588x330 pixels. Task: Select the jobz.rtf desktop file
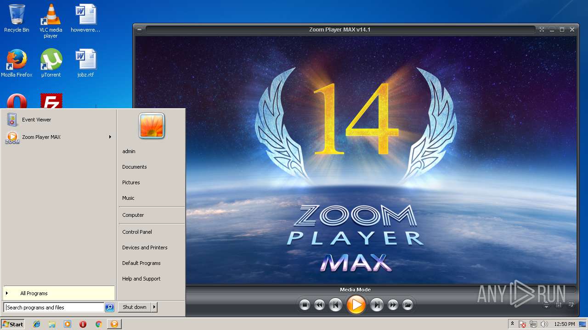tap(85, 63)
